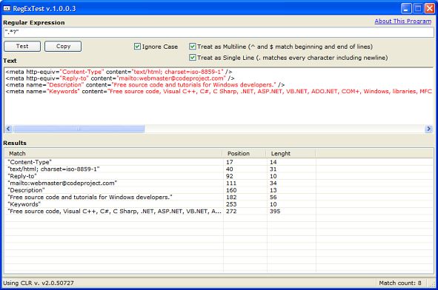Click position value 111 in results
Viewport: 438px width, 290px height.
[231, 183]
